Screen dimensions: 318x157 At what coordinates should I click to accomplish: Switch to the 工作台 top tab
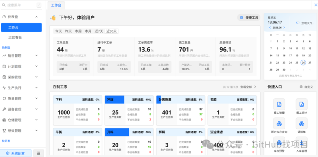pos(56,6)
